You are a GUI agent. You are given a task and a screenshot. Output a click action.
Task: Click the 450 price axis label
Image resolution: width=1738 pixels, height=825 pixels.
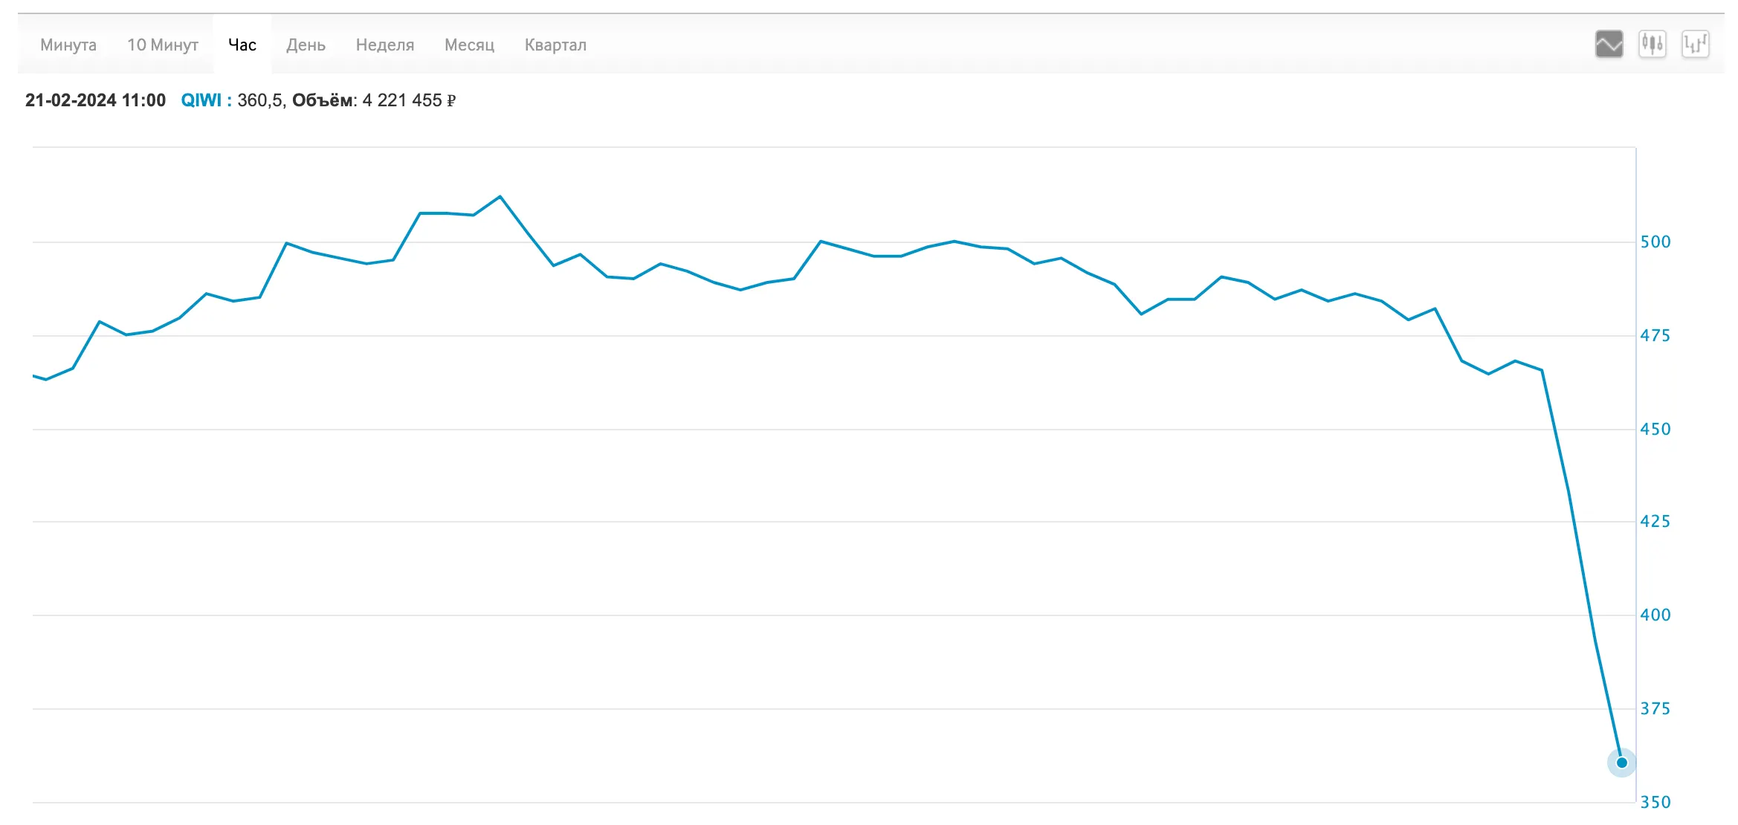[x=1655, y=430]
